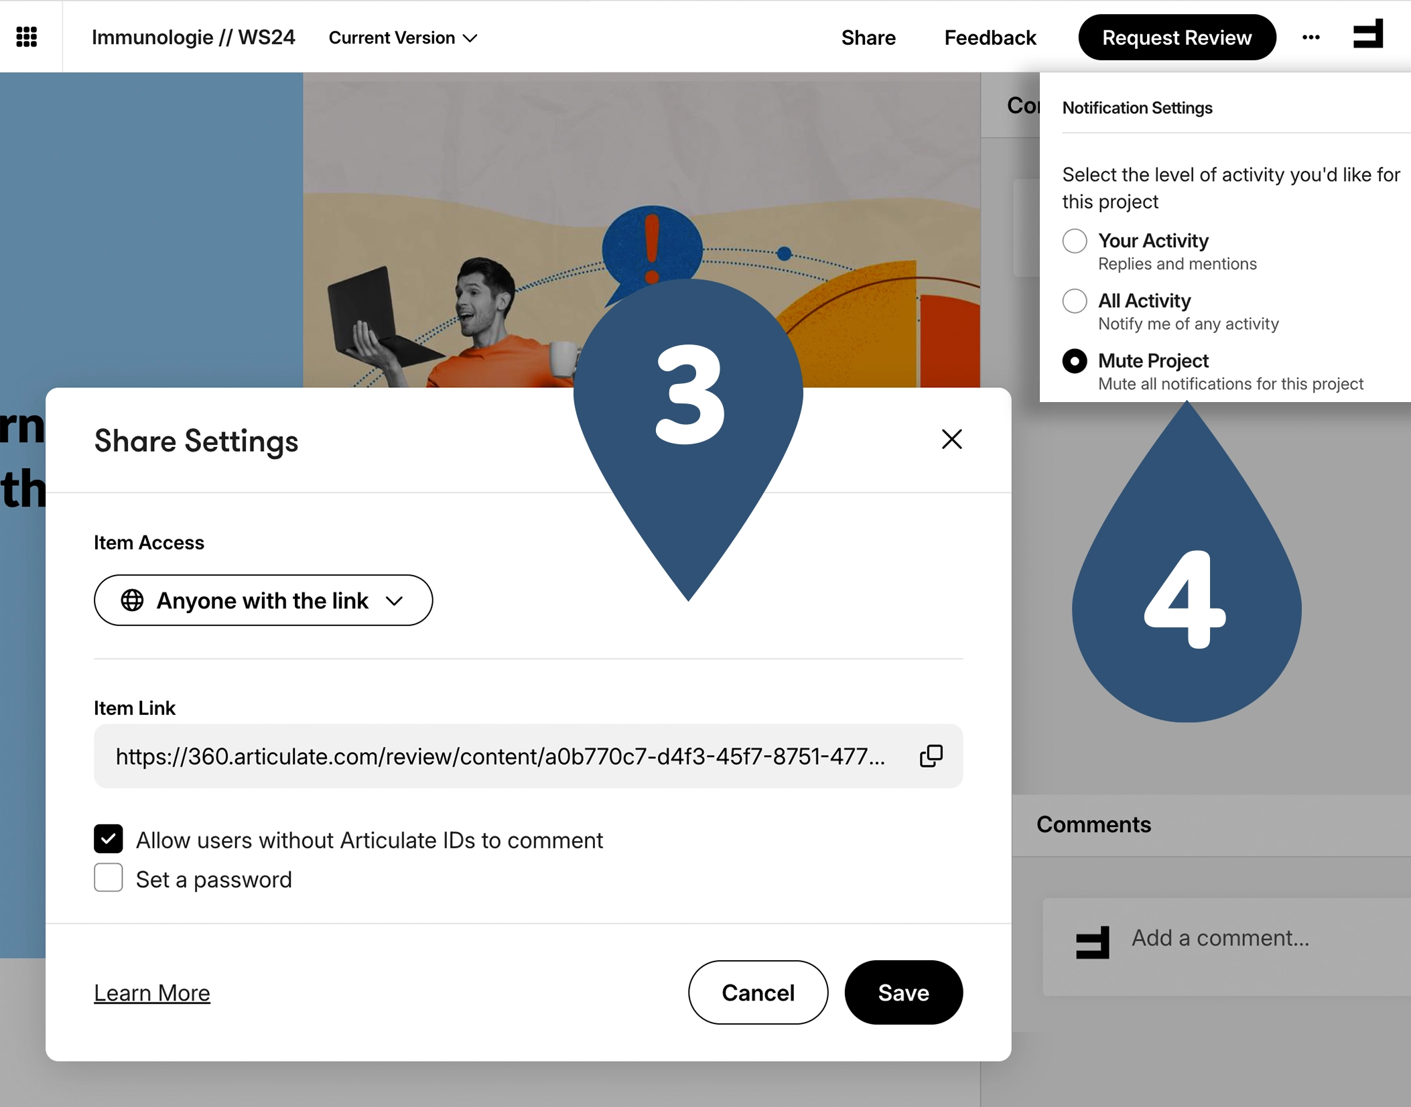Open the apps grid menu icon
The height and width of the screenshot is (1107, 1411).
tap(27, 37)
